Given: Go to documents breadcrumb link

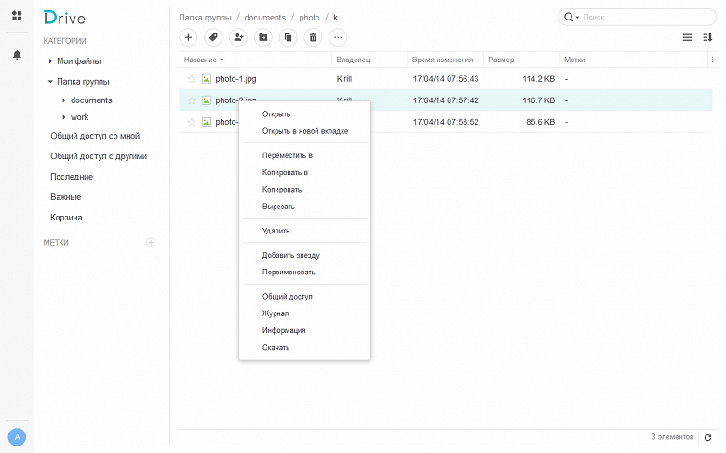Looking at the screenshot, I should click(265, 18).
